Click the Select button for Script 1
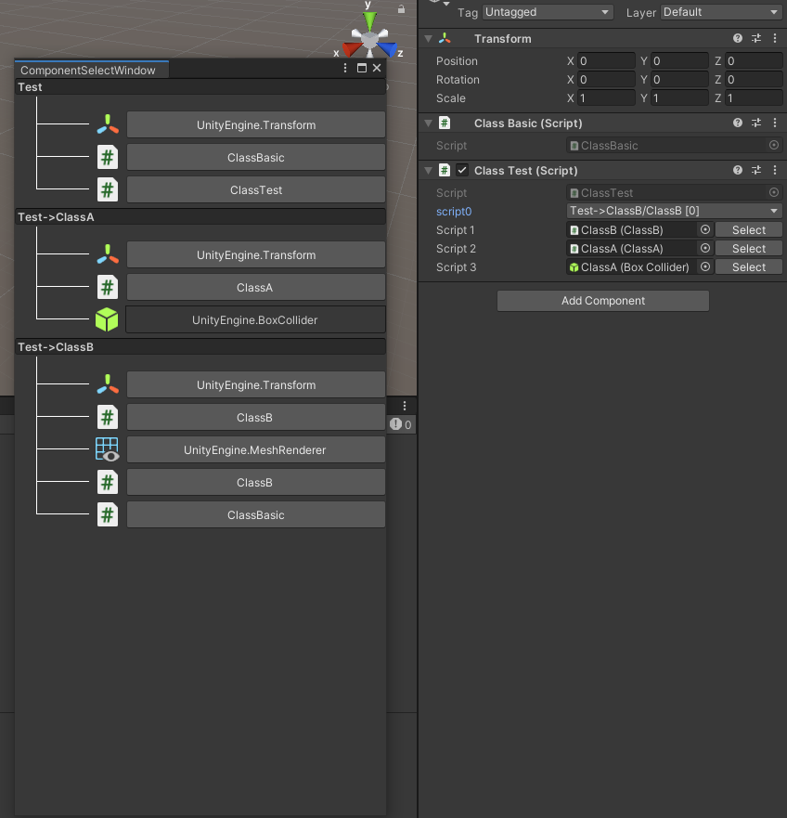Screen dimensions: 787x818 pyautogui.click(x=748, y=229)
